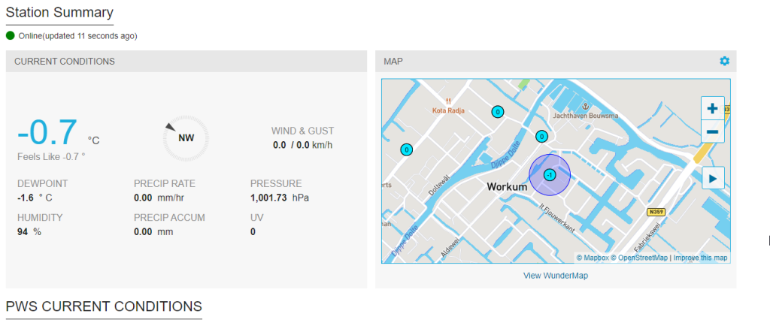Select the station marker labeled -1
Viewport: 770px width, 320px height.
550,175
